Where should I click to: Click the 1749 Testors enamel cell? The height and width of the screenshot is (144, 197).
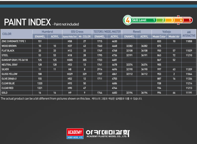click(100, 51)
